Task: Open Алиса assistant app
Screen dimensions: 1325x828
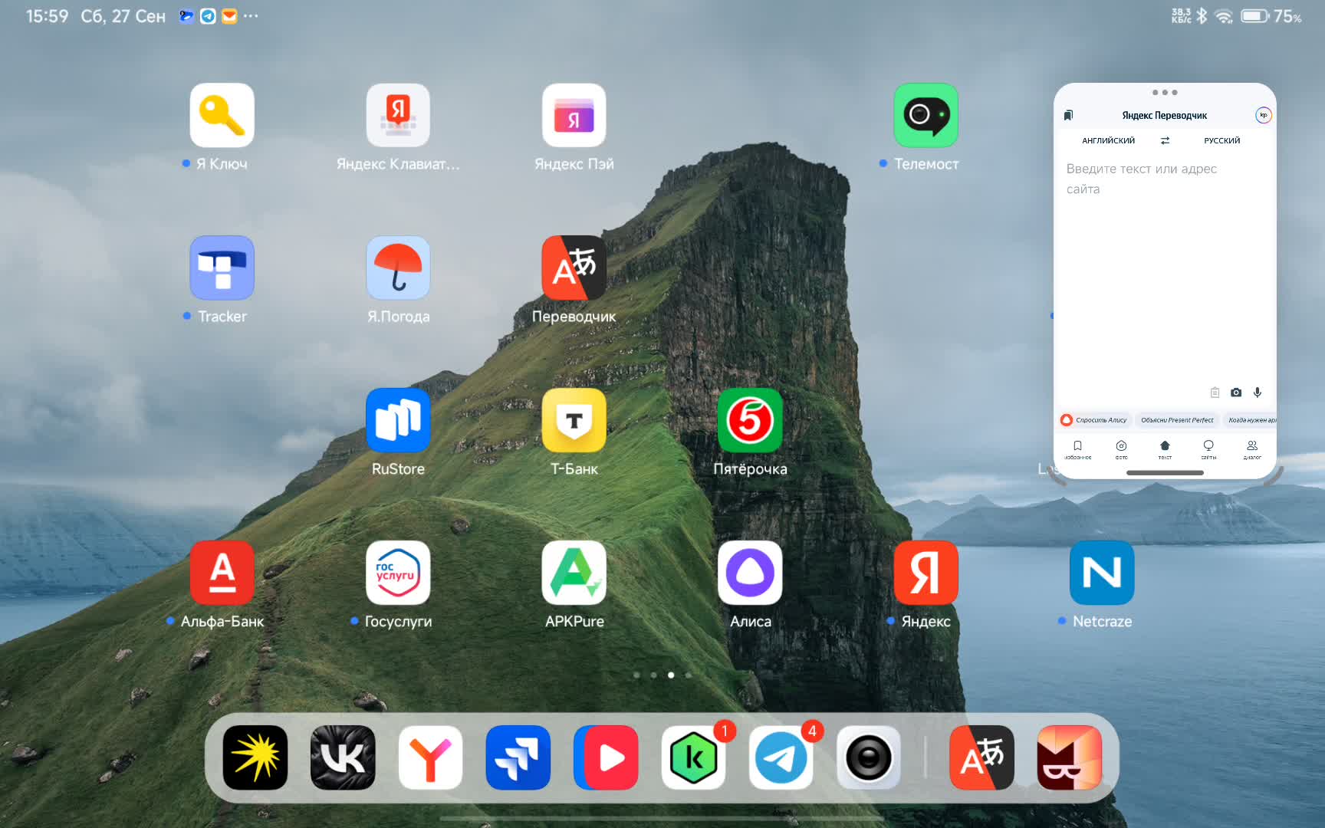Action: point(750,573)
